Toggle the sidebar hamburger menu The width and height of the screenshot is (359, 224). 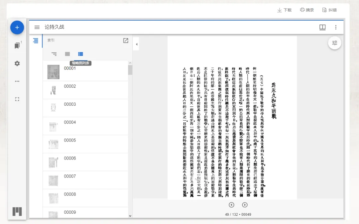point(37,27)
